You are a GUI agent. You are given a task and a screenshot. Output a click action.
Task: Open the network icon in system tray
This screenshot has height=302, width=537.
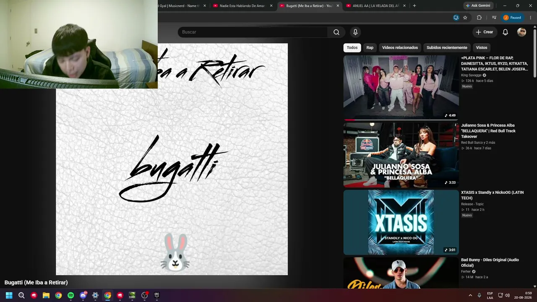point(501,295)
